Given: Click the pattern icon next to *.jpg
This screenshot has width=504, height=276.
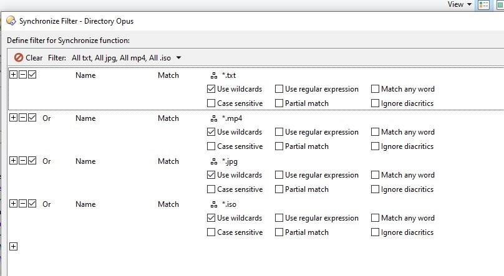Looking at the screenshot, I should click(x=214, y=161).
